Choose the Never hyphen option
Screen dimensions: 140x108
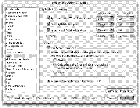pyautogui.click(x=55, y=72)
